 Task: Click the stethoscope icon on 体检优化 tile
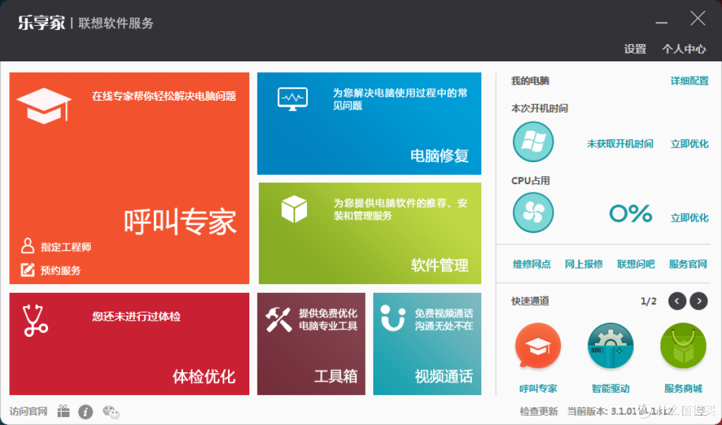click(x=35, y=320)
